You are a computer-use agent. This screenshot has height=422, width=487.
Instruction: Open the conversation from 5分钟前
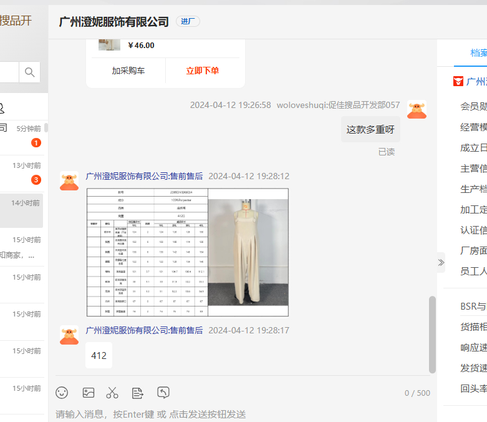pos(22,135)
